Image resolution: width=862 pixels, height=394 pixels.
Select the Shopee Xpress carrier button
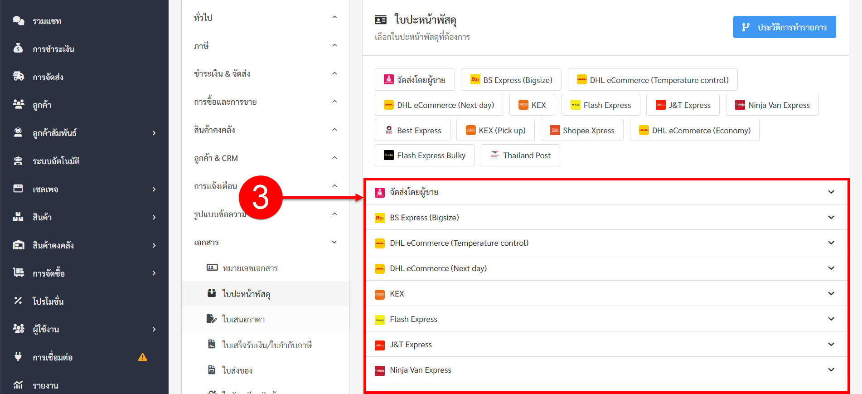(x=582, y=130)
